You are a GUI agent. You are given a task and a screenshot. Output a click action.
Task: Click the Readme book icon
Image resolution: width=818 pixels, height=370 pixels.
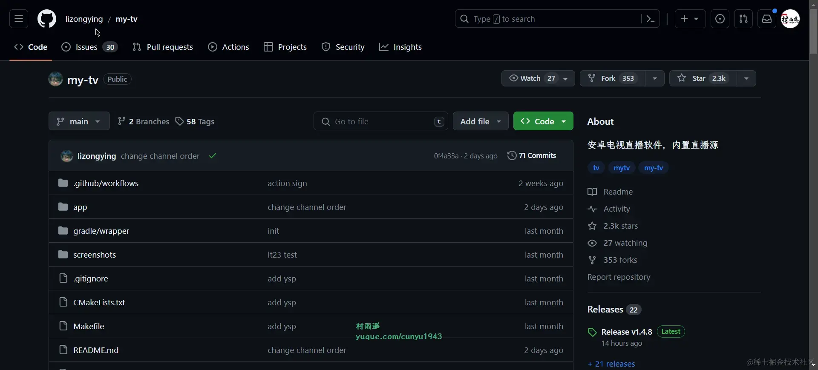point(592,192)
